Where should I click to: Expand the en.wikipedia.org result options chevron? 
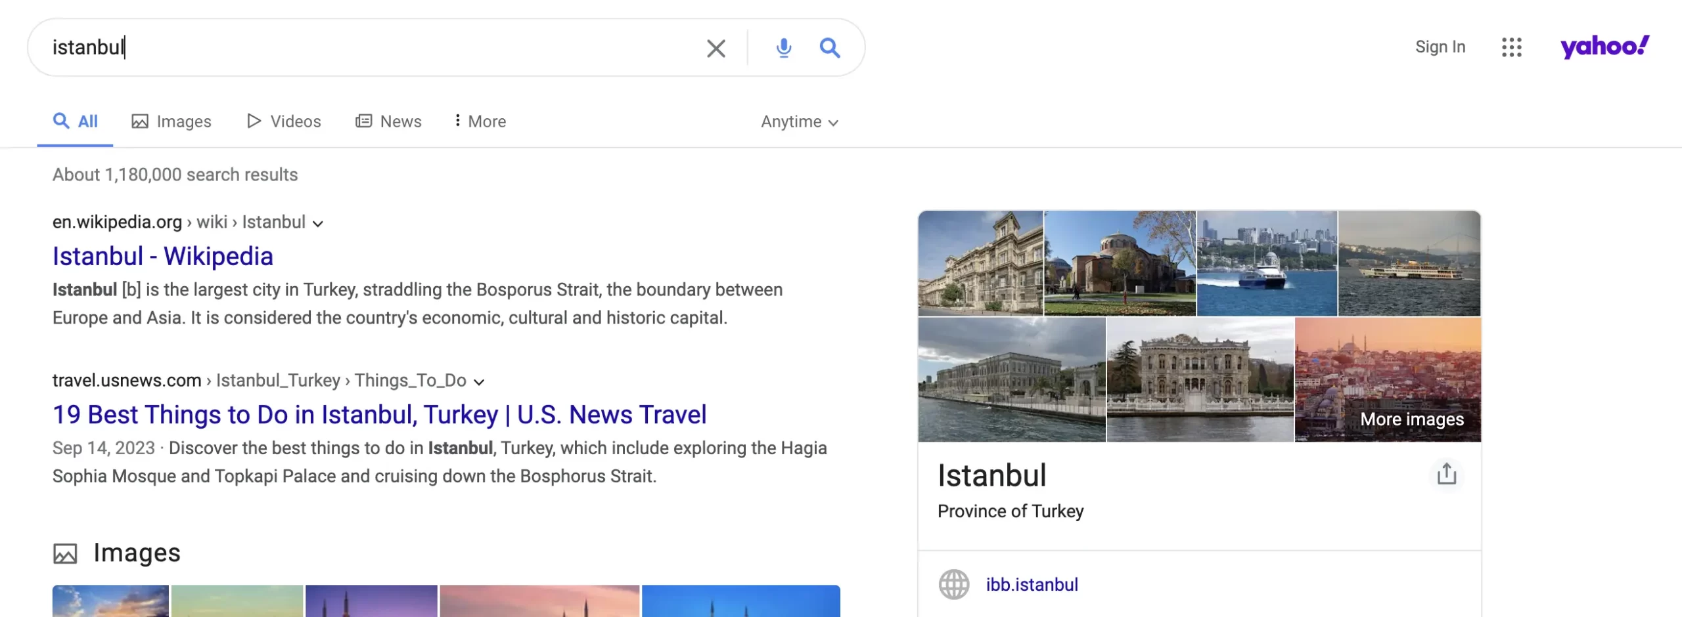pos(318,224)
